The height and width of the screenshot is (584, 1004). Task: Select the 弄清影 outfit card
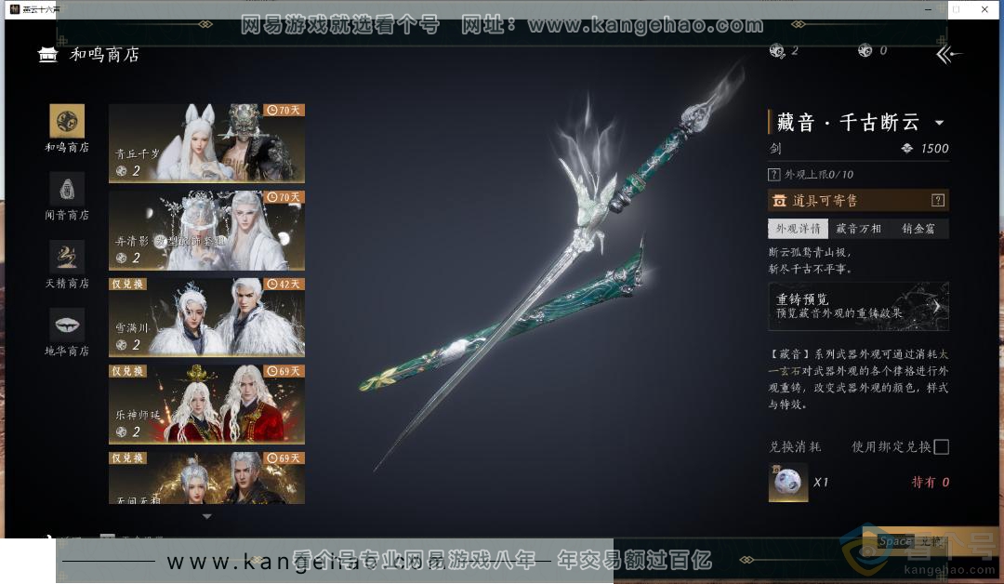pyautogui.click(x=206, y=231)
